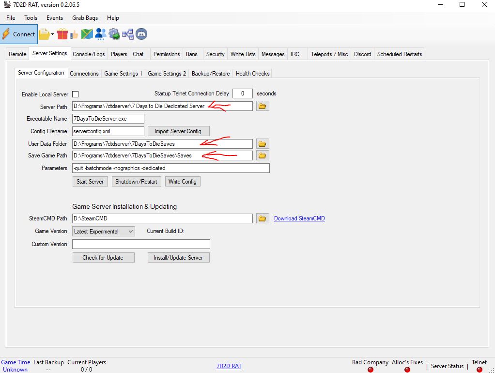Expand the folder icon's dropdown arrow
This screenshot has height=373, width=495.
click(52, 34)
